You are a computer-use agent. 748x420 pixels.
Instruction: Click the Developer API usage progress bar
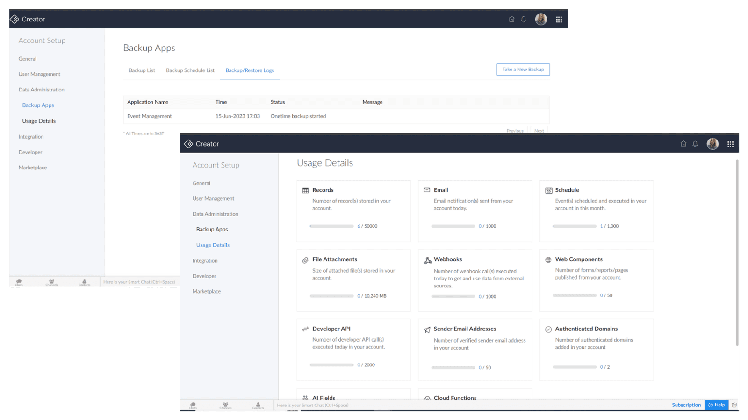click(331, 365)
